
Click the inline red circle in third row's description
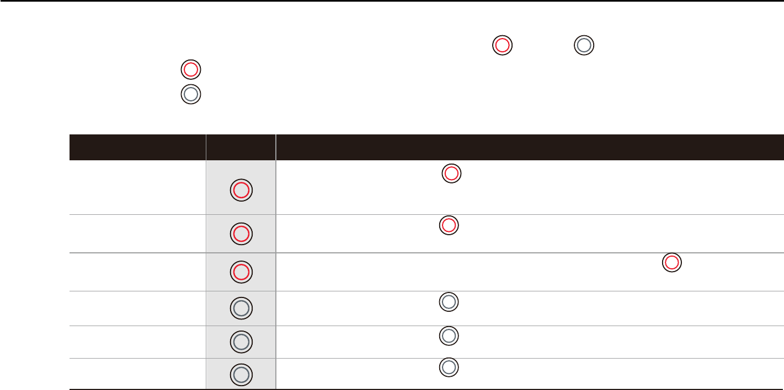pyautogui.click(x=671, y=263)
